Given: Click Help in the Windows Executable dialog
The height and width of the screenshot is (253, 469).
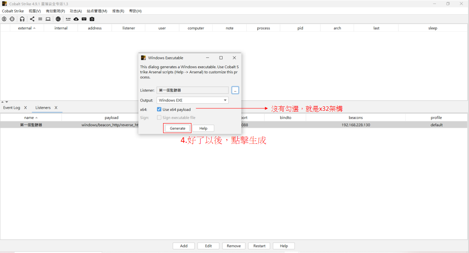Looking at the screenshot, I should (203, 128).
